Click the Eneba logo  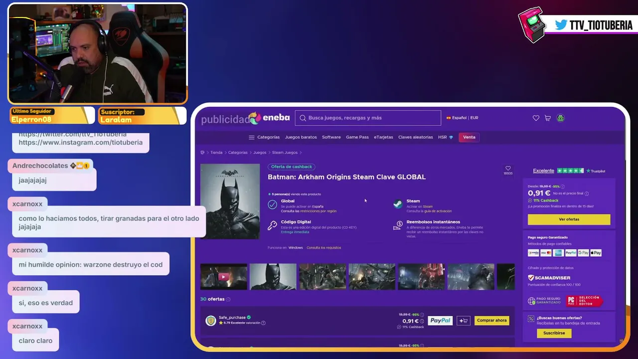click(269, 118)
